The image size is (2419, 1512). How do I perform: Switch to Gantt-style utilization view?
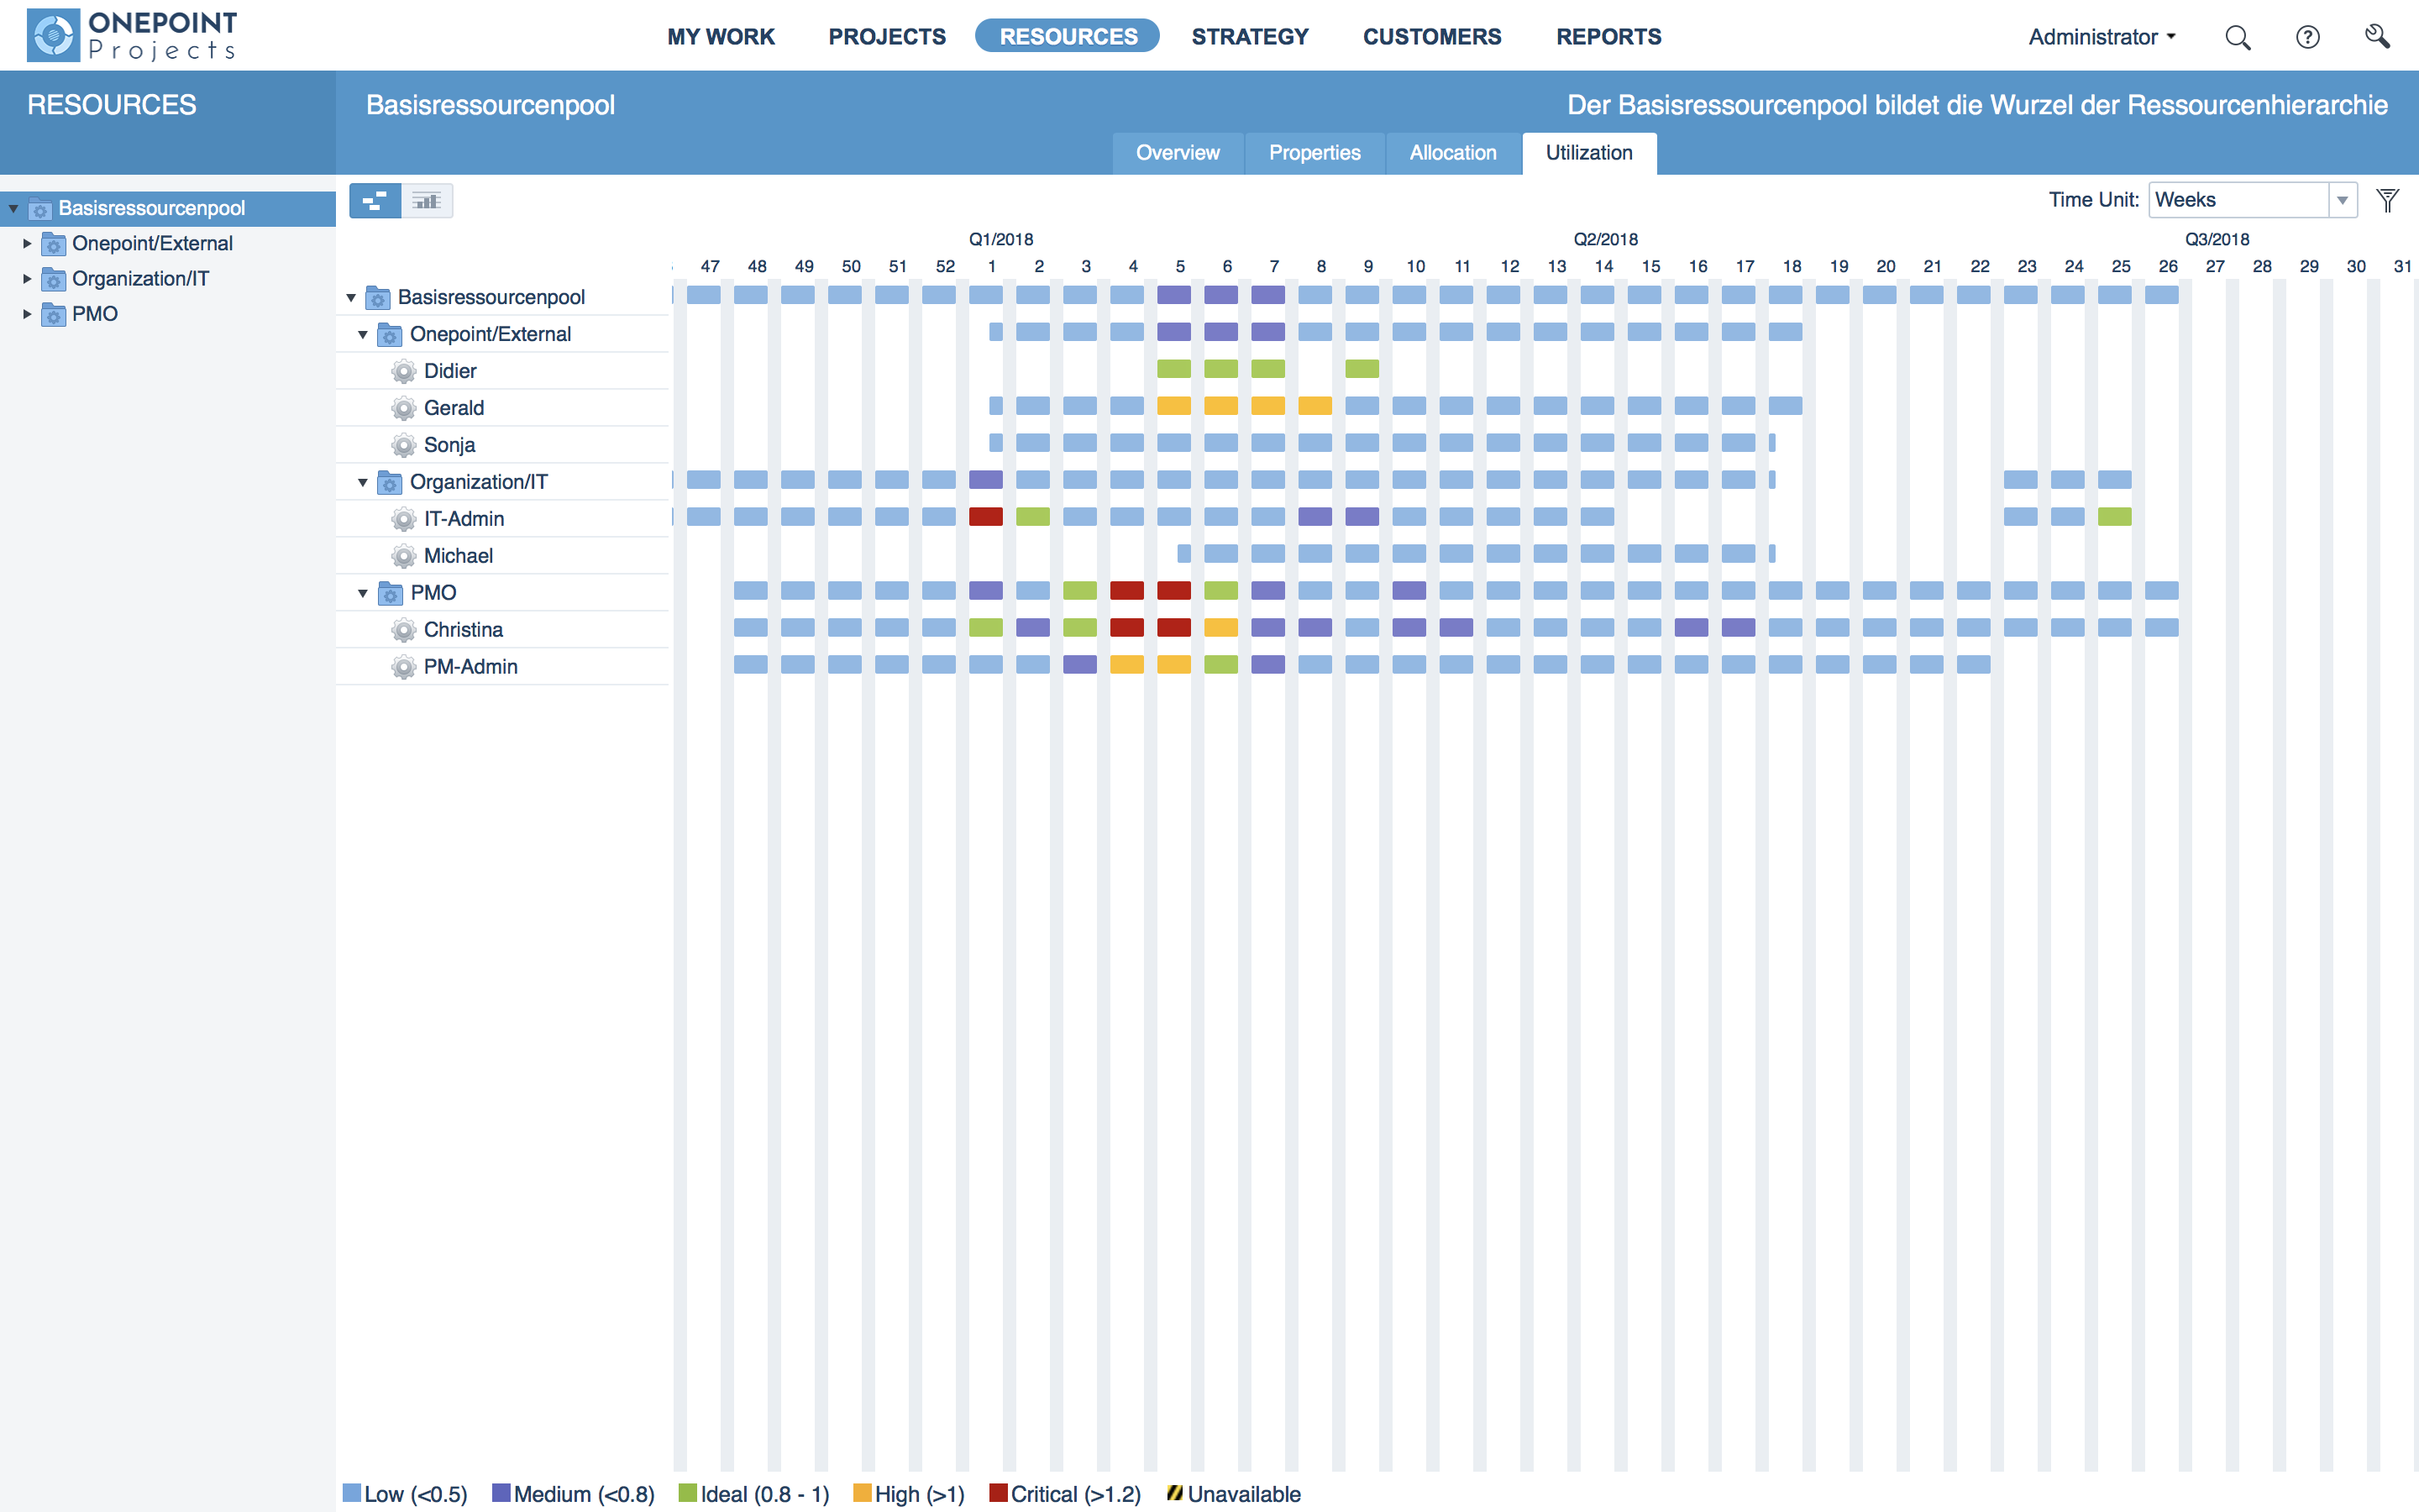tap(375, 201)
